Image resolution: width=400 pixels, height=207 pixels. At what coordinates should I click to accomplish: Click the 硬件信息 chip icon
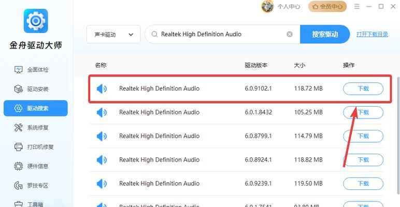click(18, 167)
